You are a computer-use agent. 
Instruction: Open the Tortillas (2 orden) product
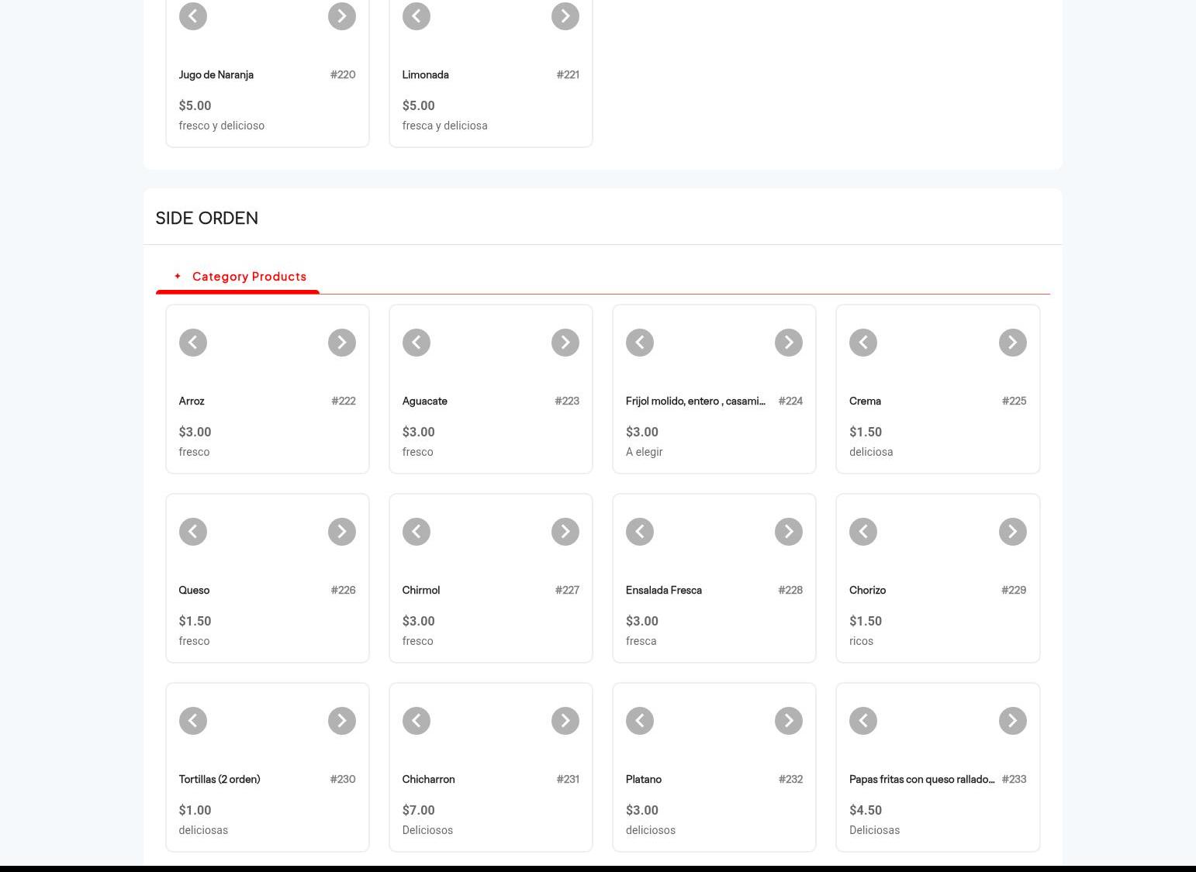[219, 779]
